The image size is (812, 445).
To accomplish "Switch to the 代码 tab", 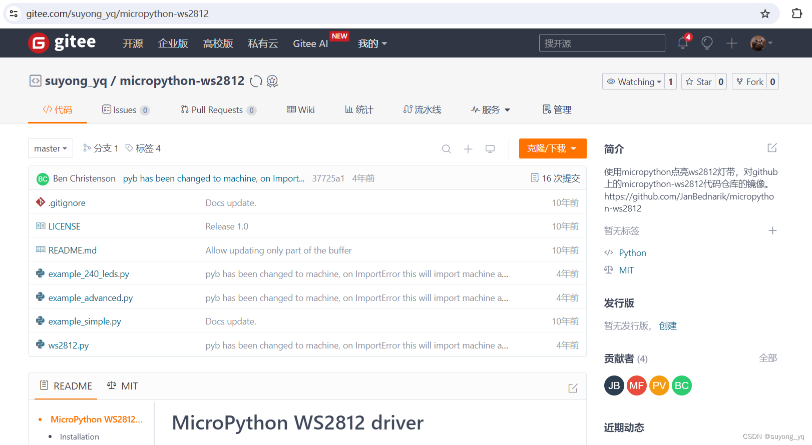I will [x=58, y=109].
